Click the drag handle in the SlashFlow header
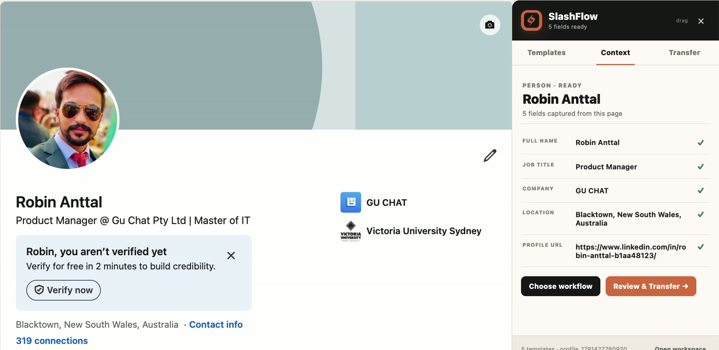This screenshot has width=719, height=350. (682, 21)
